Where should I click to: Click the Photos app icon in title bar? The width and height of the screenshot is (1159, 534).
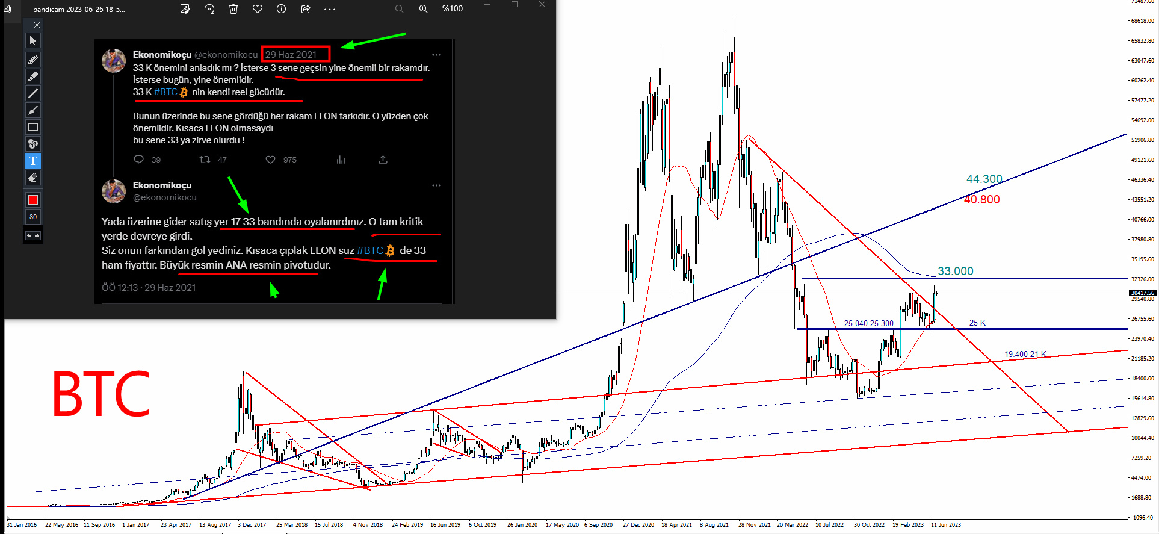click(7, 9)
